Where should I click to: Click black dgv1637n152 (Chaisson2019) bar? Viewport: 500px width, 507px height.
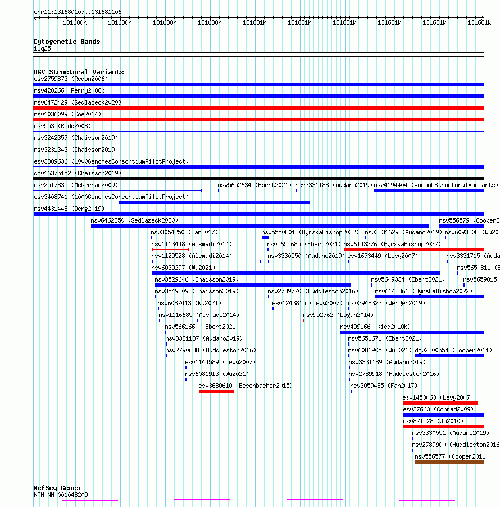click(258, 179)
